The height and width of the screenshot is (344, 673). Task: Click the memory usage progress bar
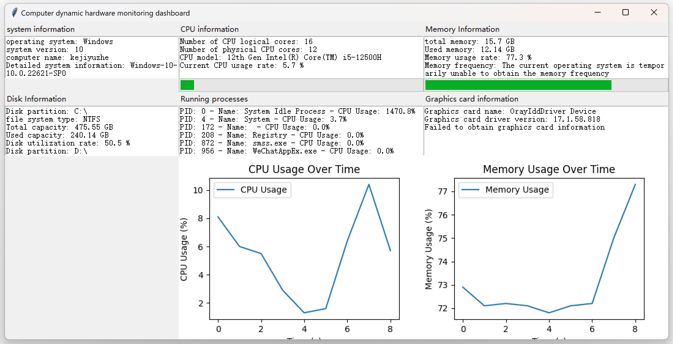tap(546, 85)
